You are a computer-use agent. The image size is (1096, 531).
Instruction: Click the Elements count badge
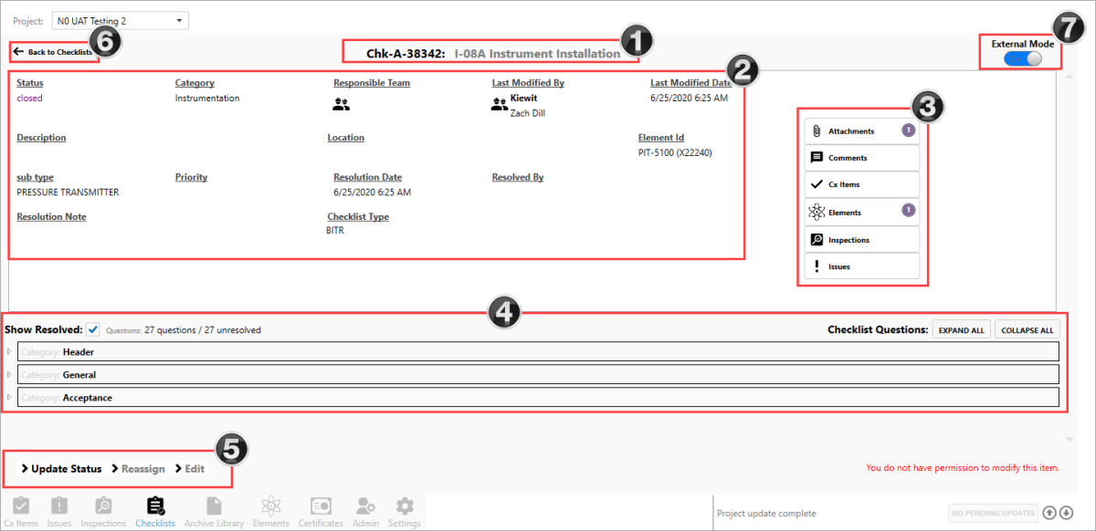tap(909, 211)
